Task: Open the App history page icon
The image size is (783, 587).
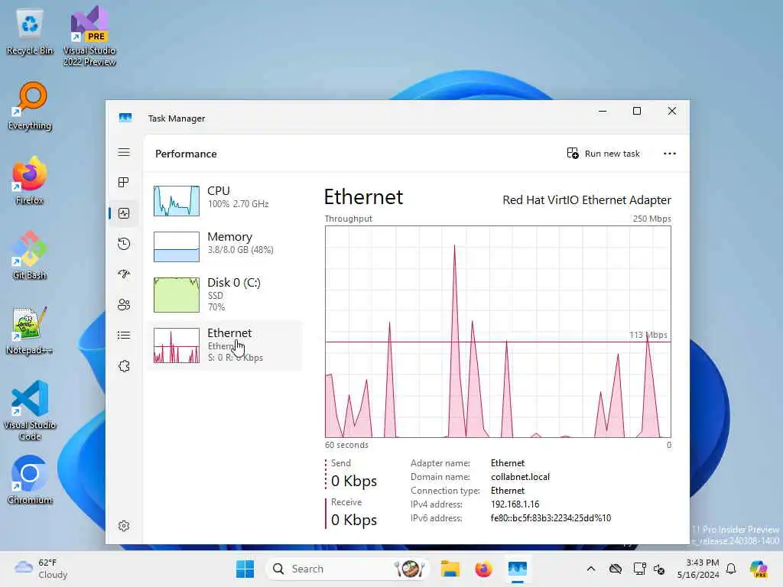Action: tap(124, 244)
